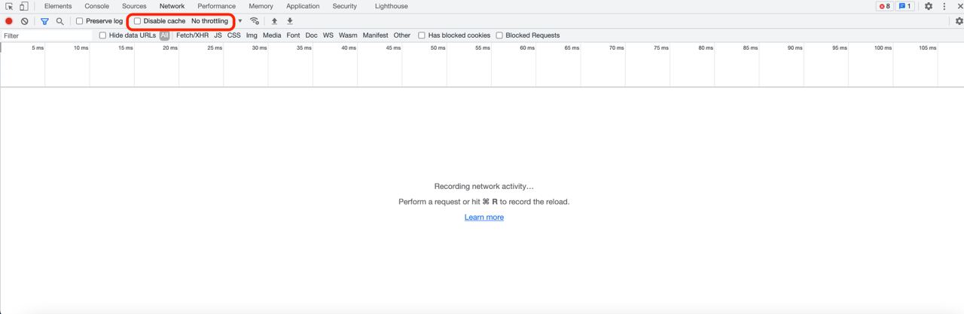This screenshot has height=314, width=964.
Task: Check Blocked Requests checkbox
Action: click(x=499, y=35)
